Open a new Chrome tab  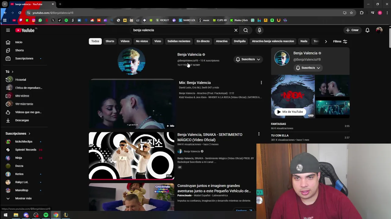click(x=60, y=4)
